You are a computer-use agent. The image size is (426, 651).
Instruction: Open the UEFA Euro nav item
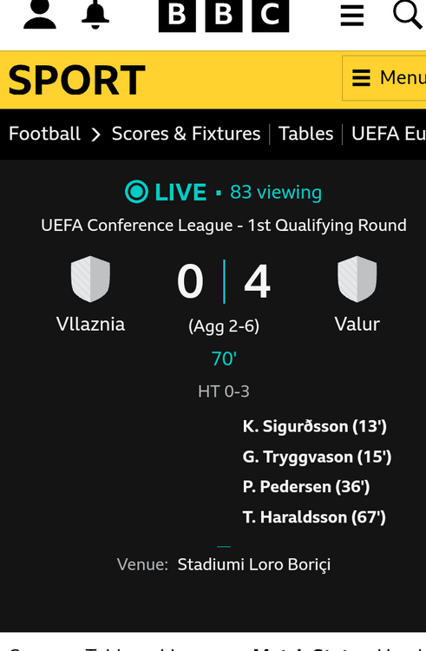(389, 134)
